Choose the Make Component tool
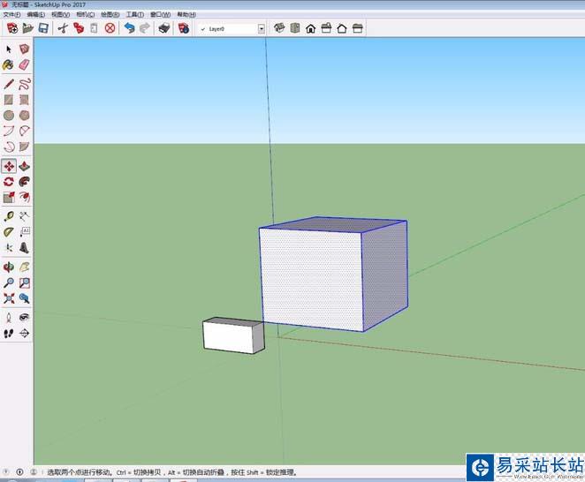This screenshot has height=482, width=585. (x=24, y=49)
